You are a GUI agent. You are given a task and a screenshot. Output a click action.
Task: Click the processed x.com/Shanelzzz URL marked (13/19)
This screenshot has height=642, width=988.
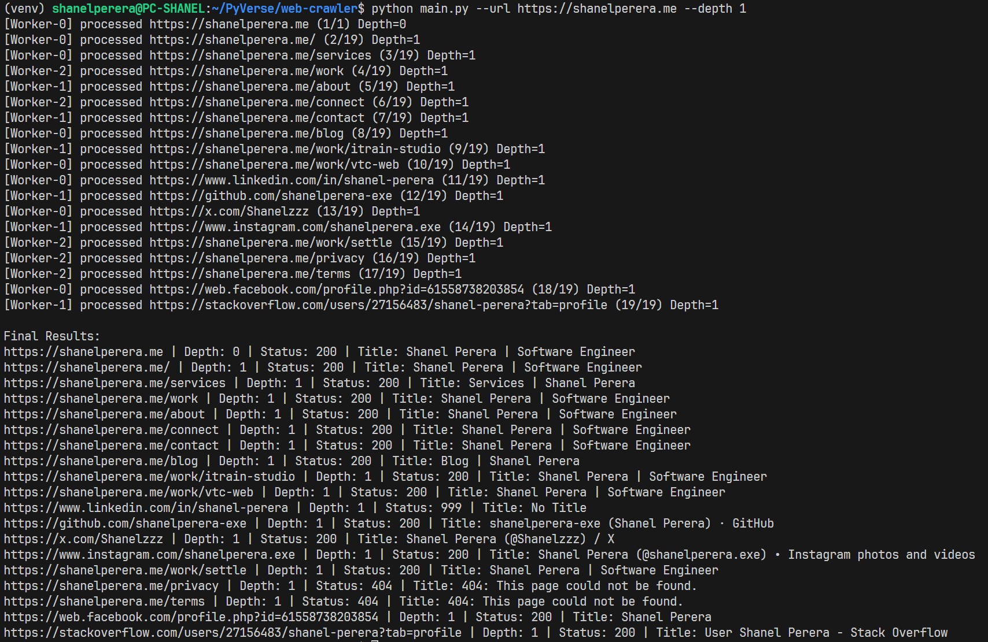point(229,211)
